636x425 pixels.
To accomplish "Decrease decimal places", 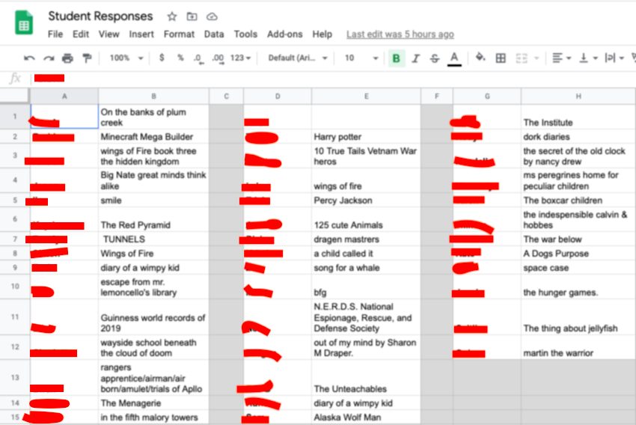I will pyautogui.click(x=198, y=58).
